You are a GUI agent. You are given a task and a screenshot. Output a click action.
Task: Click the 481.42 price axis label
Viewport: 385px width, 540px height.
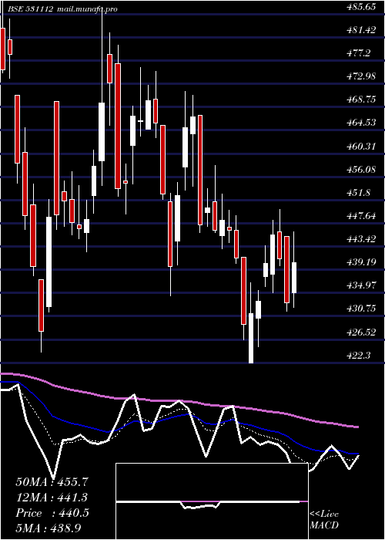(361, 30)
